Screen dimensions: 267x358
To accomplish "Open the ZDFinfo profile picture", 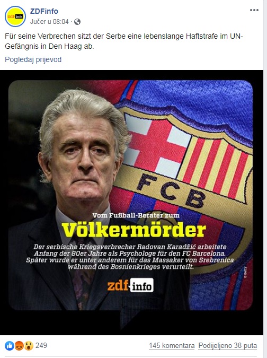I will pos(15,16).
